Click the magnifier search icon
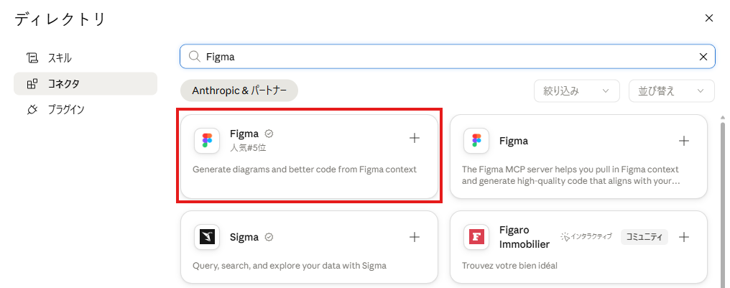 point(194,57)
